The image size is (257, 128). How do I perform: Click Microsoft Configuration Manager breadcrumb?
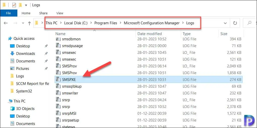click(152, 23)
